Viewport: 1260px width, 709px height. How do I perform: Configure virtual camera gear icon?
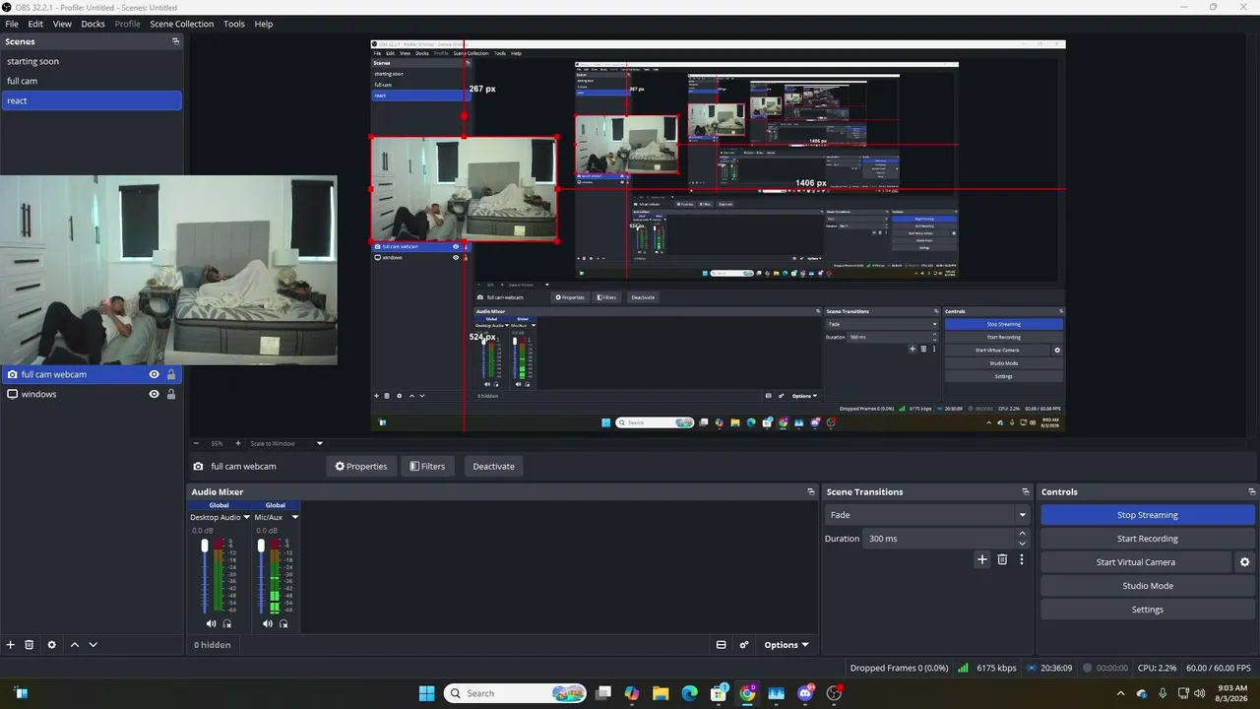(x=1244, y=562)
